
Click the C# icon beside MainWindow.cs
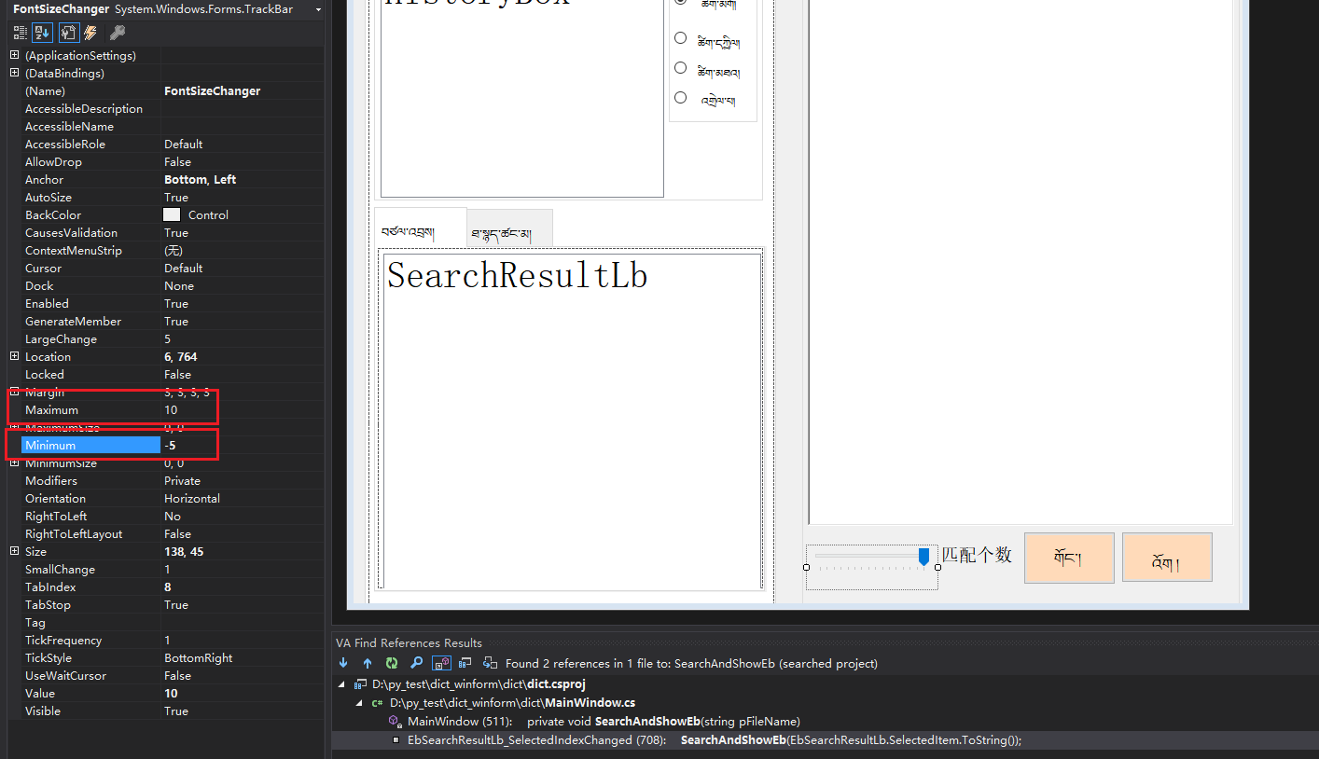pyautogui.click(x=378, y=702)
